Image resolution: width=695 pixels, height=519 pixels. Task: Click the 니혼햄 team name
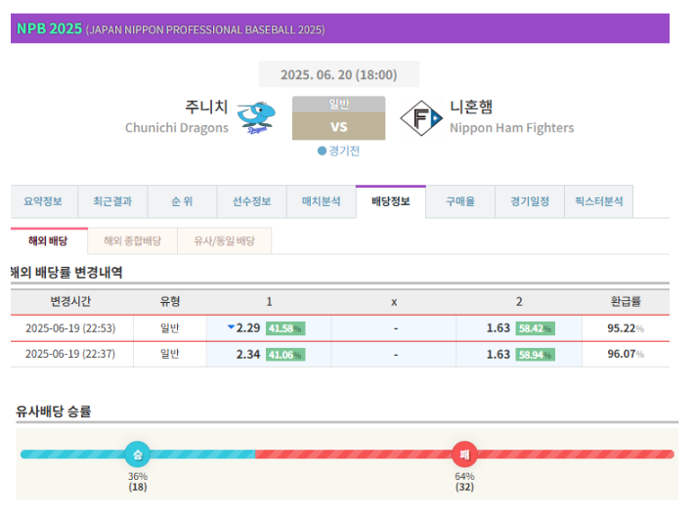[471, 107]
